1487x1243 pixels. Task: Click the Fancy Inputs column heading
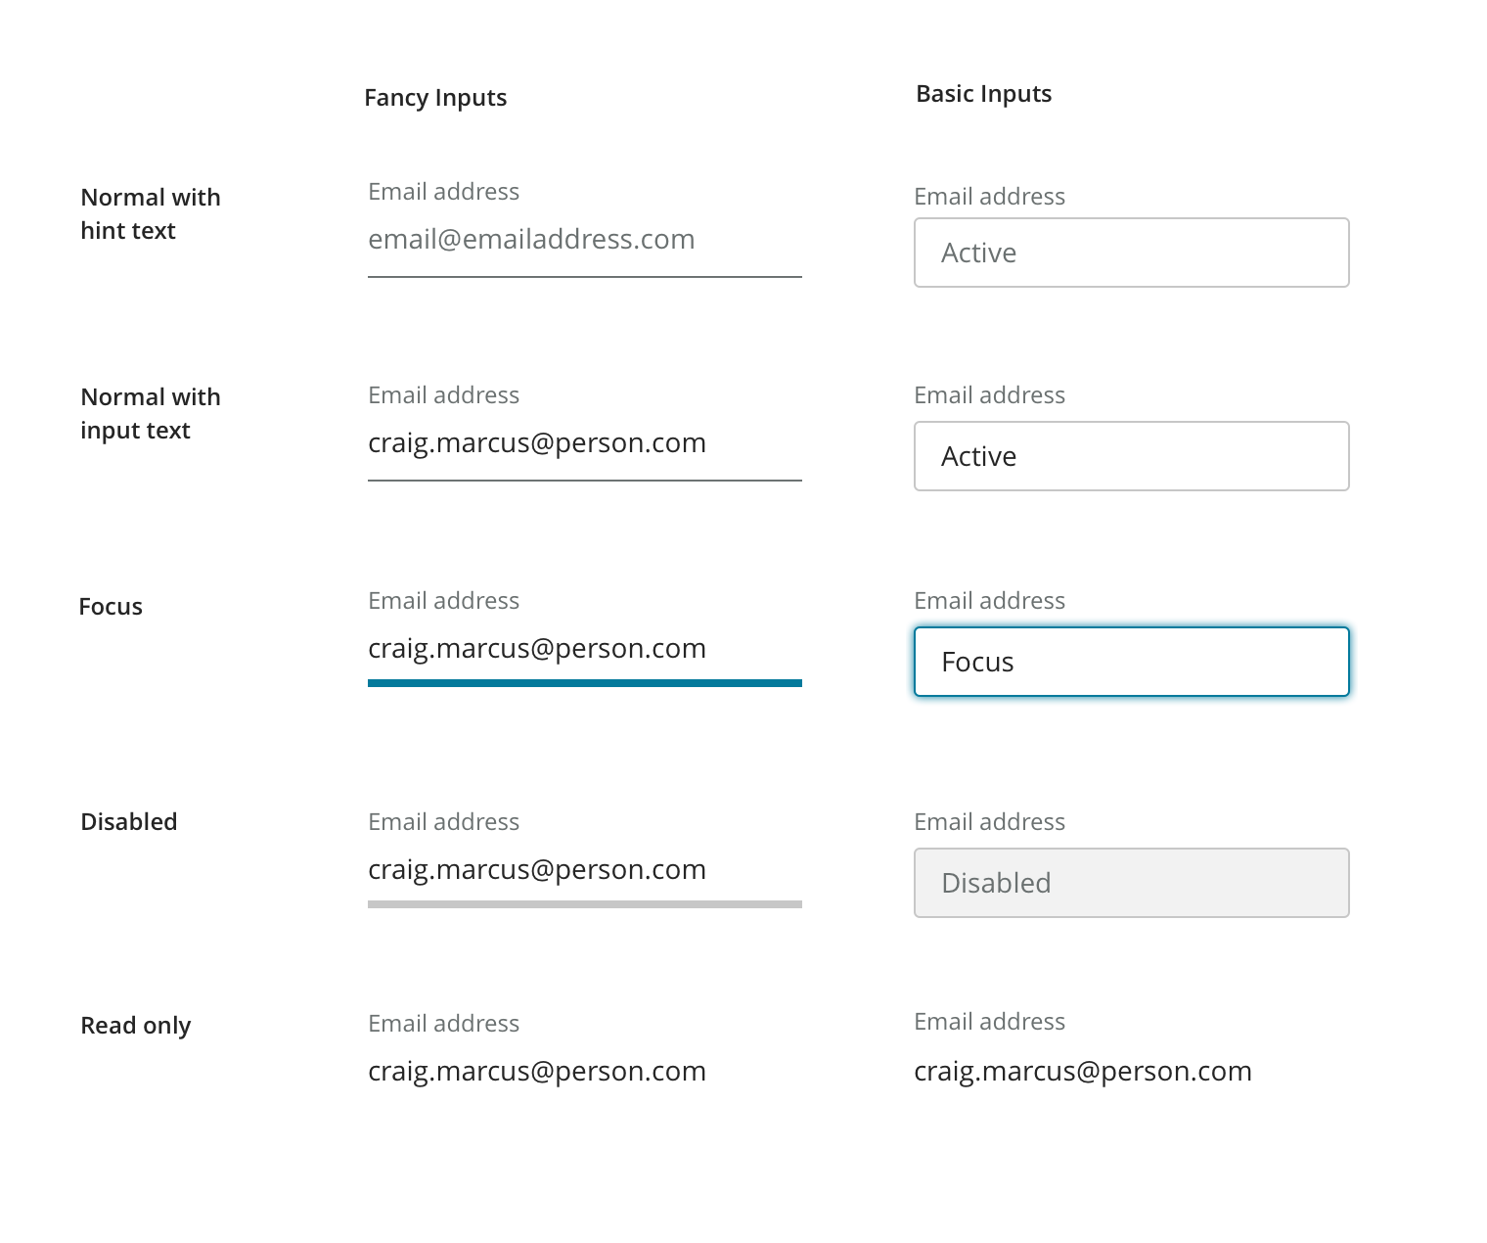point(435,98)
